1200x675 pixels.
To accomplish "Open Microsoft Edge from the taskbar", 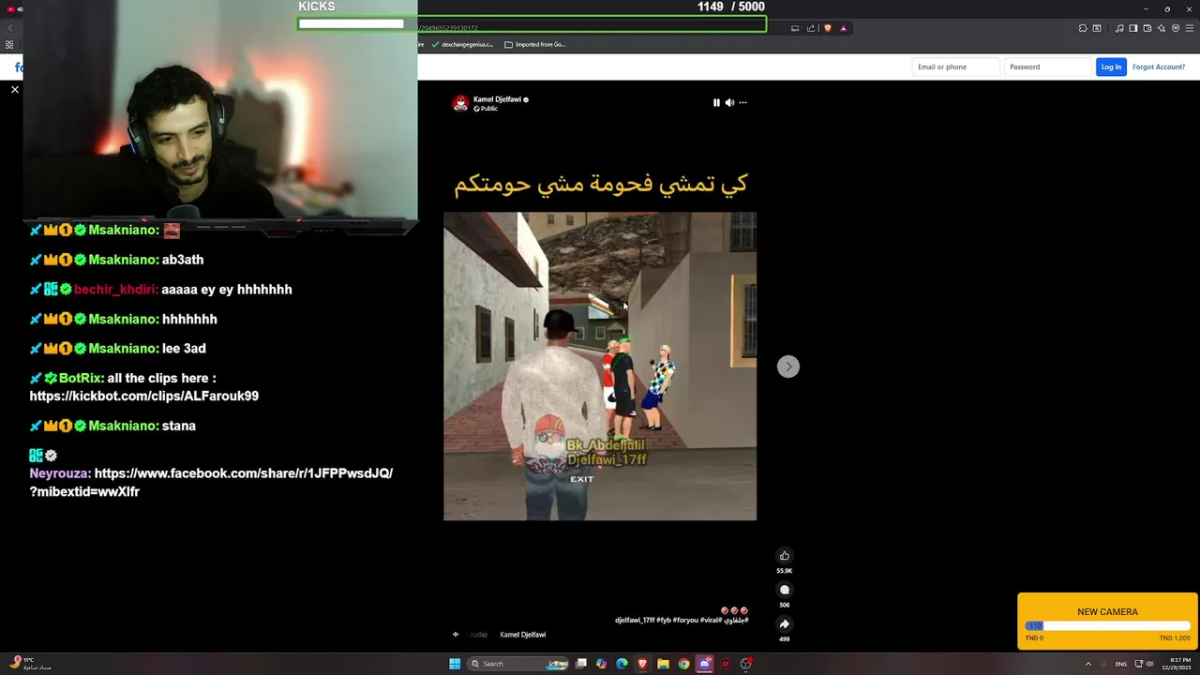I will click(x=622, y=664).
